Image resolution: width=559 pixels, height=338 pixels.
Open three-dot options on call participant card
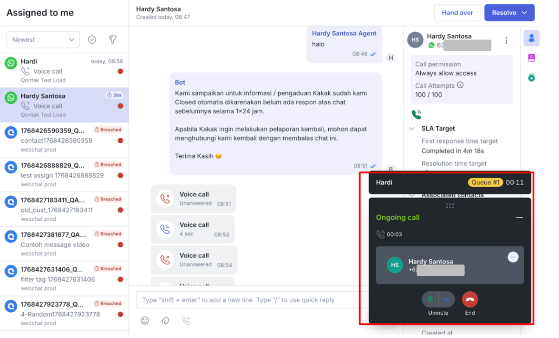tap(513, 257)
